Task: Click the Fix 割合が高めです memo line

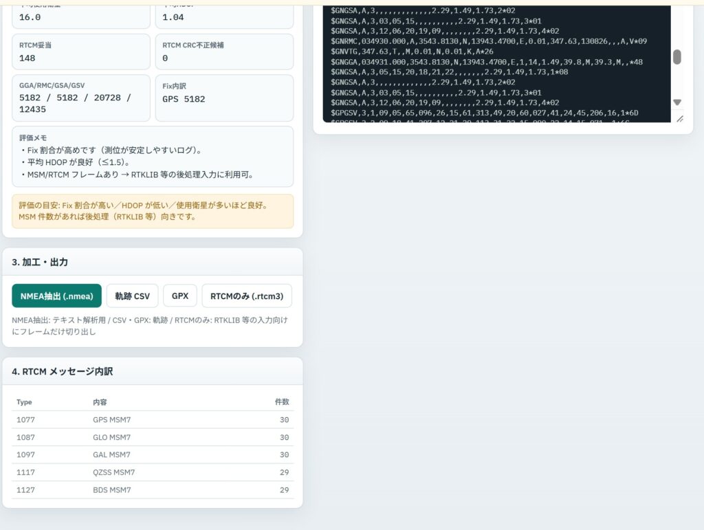Action: pyautogui.click(x=111, y=151)
